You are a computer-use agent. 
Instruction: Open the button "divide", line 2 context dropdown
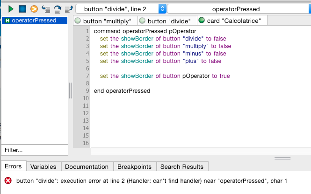121,9
